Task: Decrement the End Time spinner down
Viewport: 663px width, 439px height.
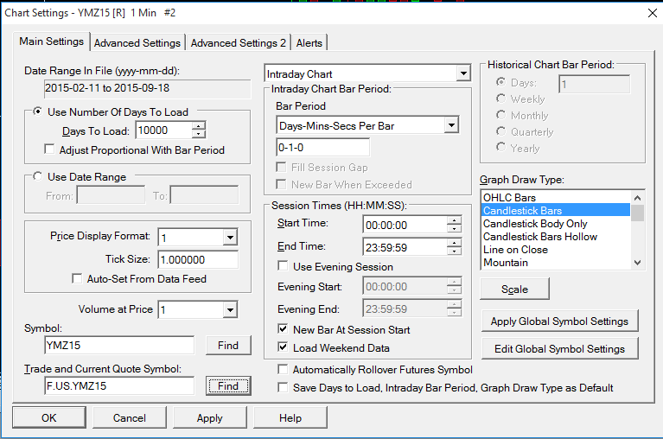Action: [x=454, y=251]
